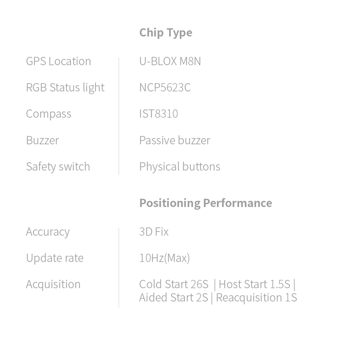Screen dimensions: 341x341
Task: Click the Host Start 1.5S text
Action: pyautogui.click(x=254, y=284)
